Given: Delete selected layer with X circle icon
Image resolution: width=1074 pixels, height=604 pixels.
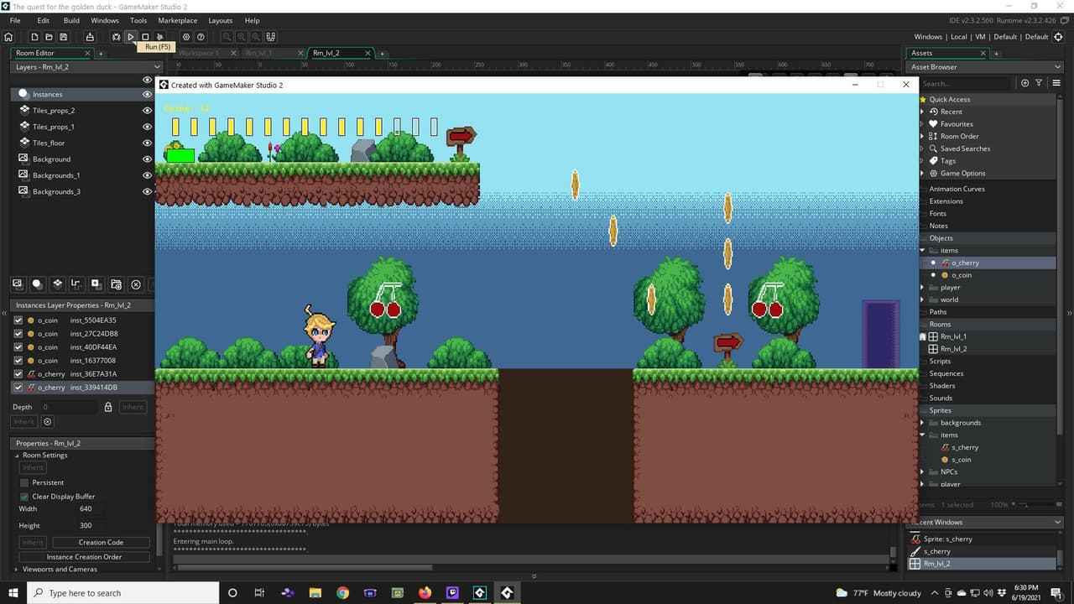Looking at the screenshot, I should coord(136,284).
